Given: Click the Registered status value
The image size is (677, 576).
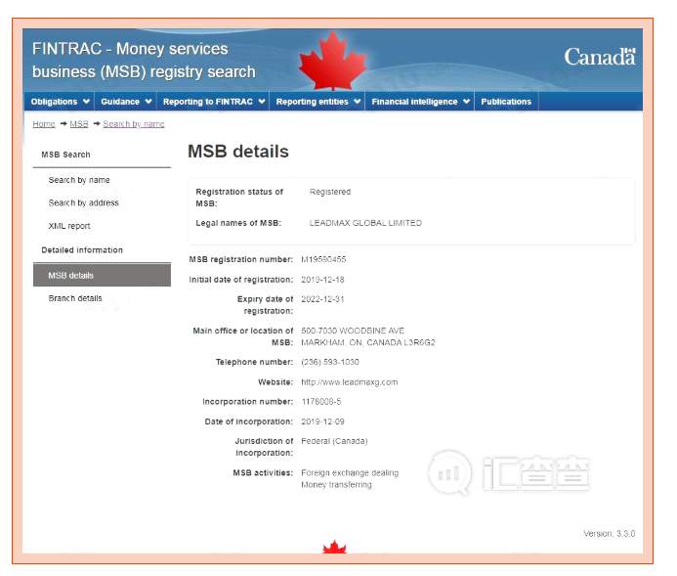Looking at the screenshot, I should pyautogui.click(x=330, y=192).
